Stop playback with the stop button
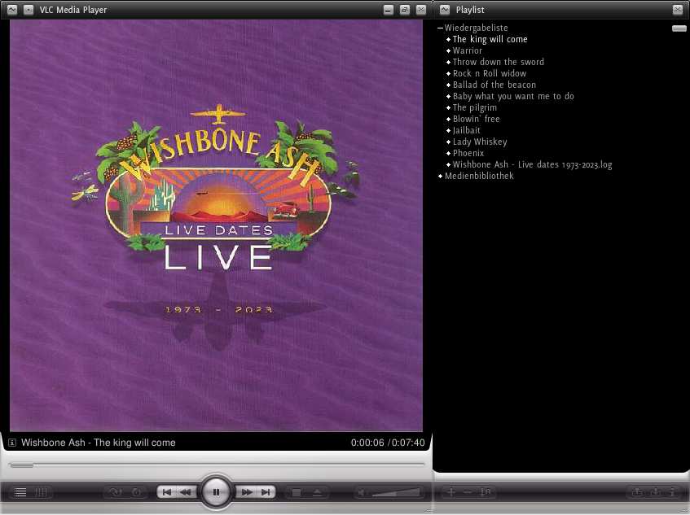The height and width of the screenshot is (515, 690). 297,492
